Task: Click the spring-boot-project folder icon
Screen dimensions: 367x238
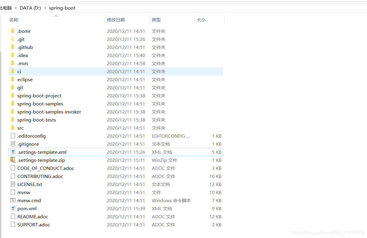Action: [x=13, y=96]
